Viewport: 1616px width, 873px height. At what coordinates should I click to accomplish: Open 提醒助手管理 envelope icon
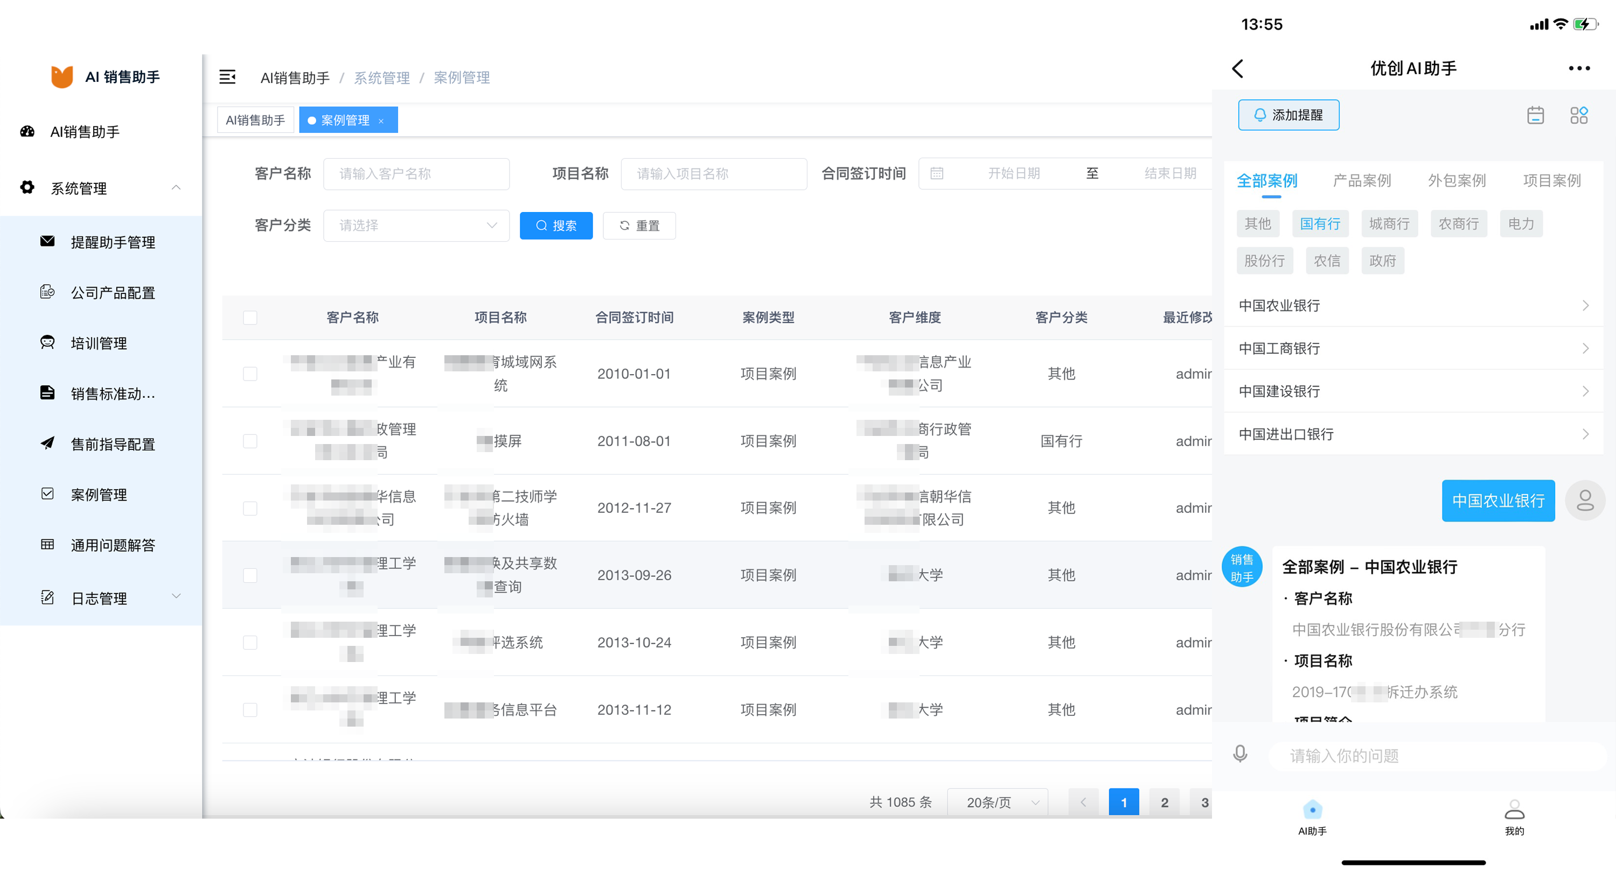point(48,241)
